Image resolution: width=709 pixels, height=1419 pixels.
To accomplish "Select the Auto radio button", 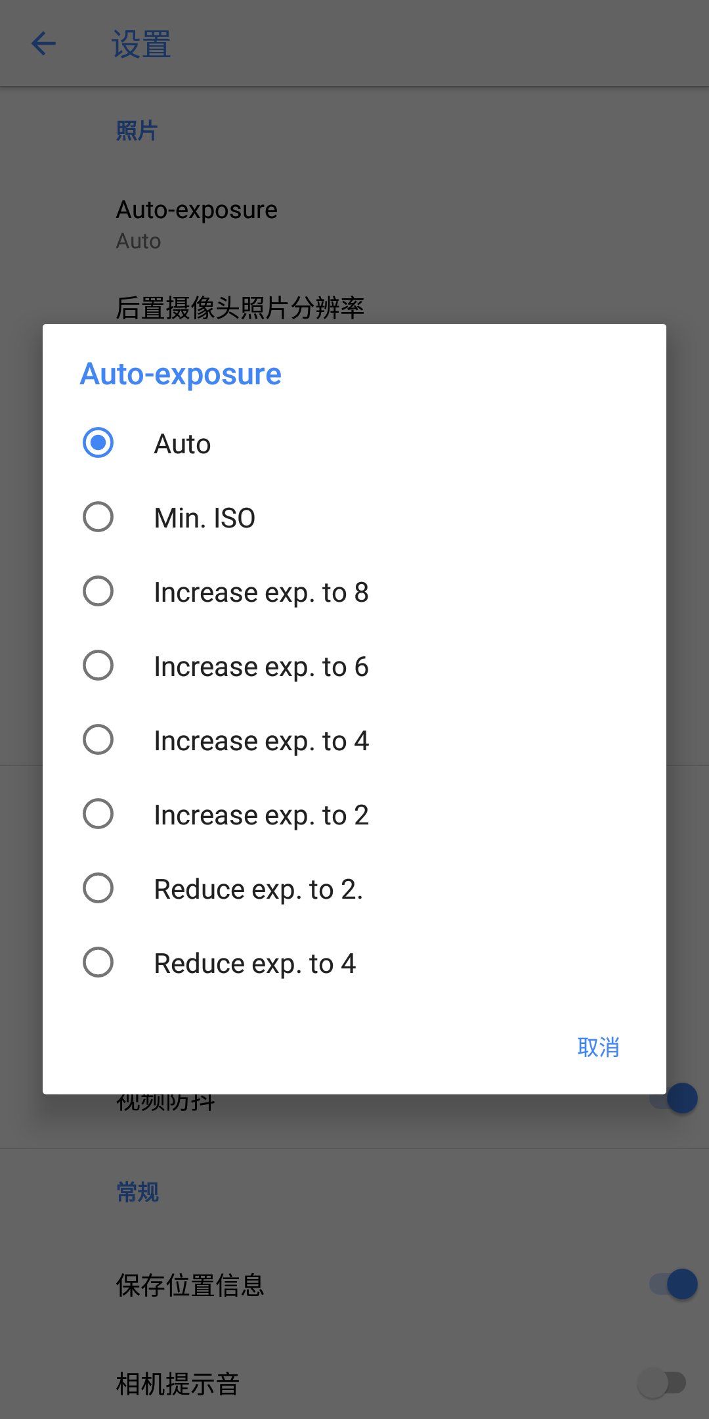I will click(98, 443).
